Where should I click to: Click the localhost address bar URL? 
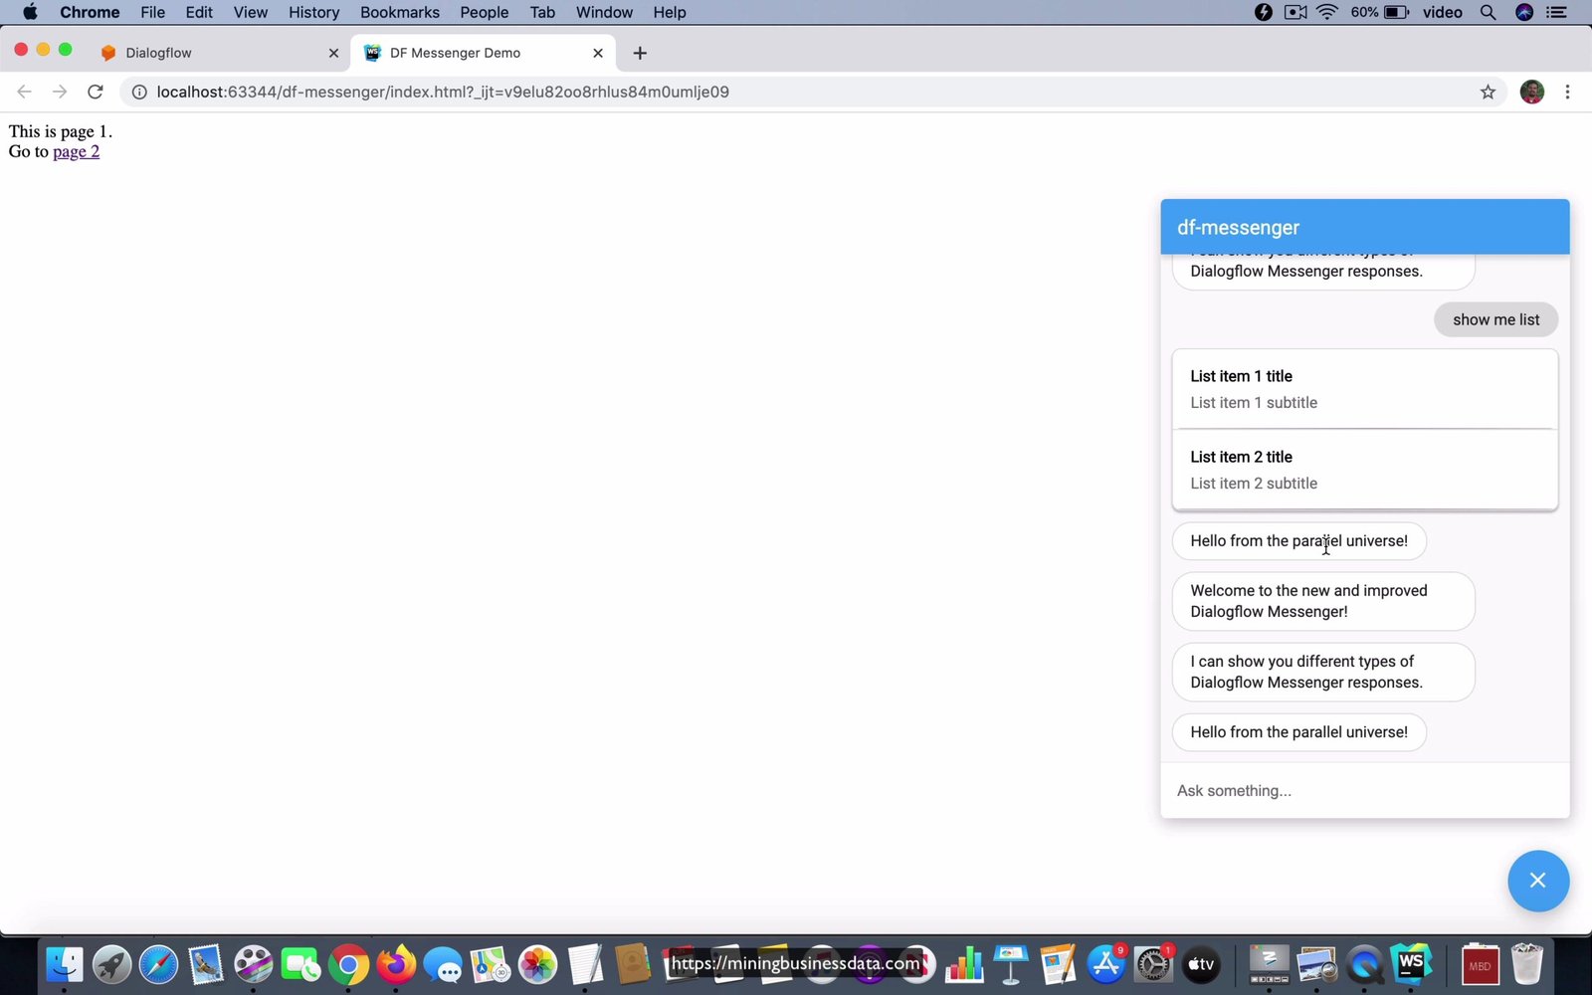pyautogui.click(x=443, y=92)
